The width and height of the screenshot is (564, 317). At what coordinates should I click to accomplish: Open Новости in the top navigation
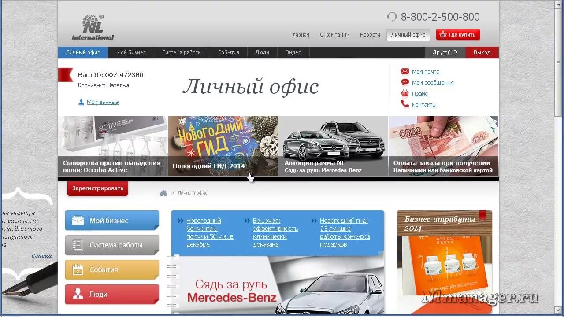tap(370, 35)
